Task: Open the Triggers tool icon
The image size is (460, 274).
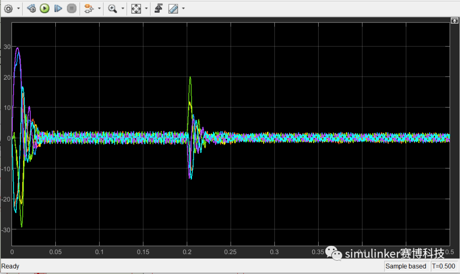Action: pos(159,9)
